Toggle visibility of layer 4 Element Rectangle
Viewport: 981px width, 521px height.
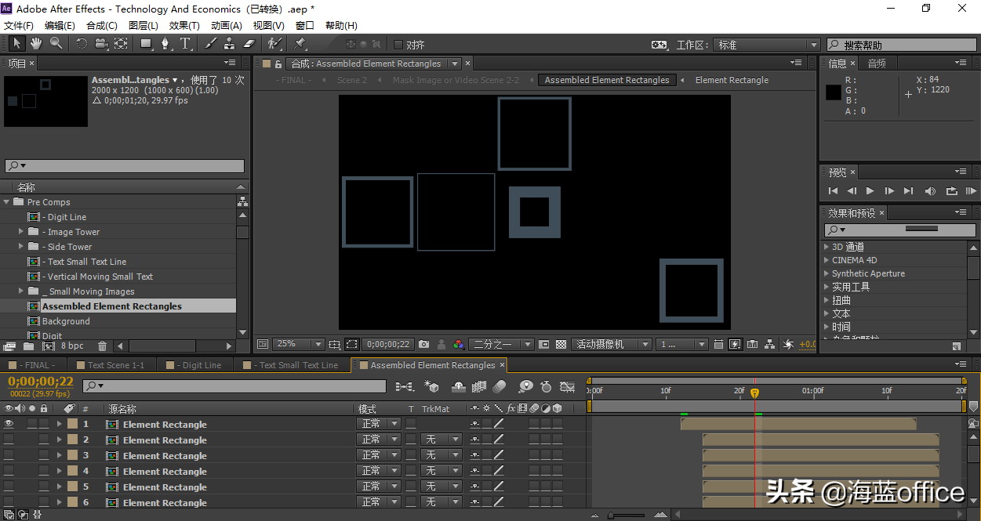pos(9,471)
